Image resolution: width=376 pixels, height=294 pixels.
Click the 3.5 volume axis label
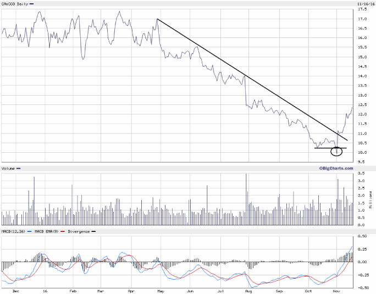point(361,174)
